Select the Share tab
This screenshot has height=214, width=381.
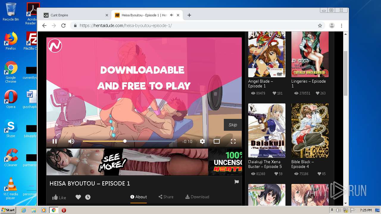coord(166,197)
